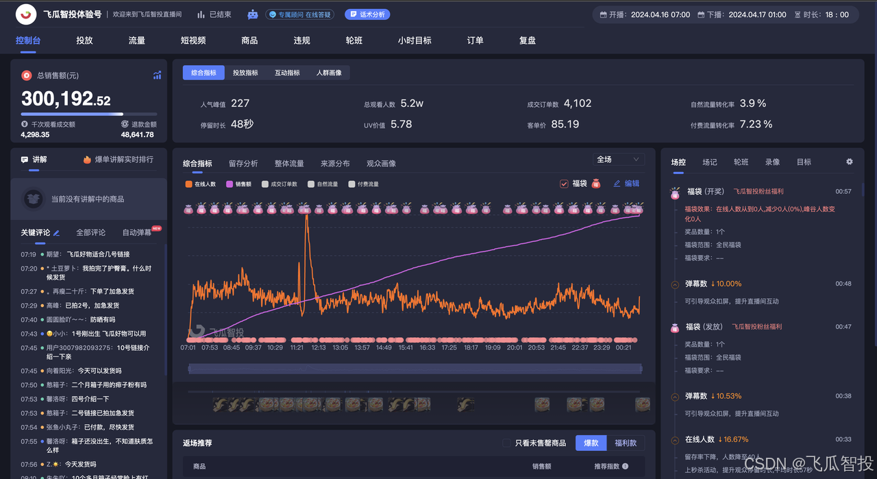Click the down-arrow icon of 在线人数 16.67%
Image resolution: width=877 pixels, height=479 pixels.
[x=721, y=439]
